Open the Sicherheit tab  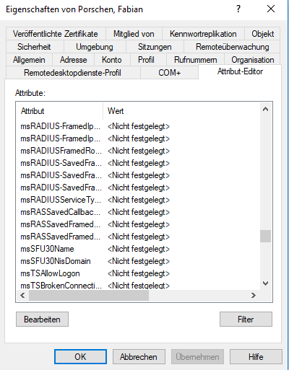pos(34,47)
